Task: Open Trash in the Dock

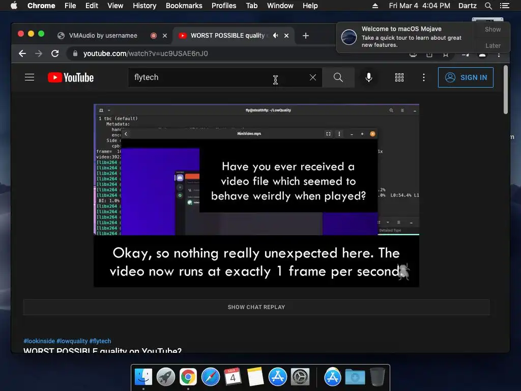Action: 378,377
